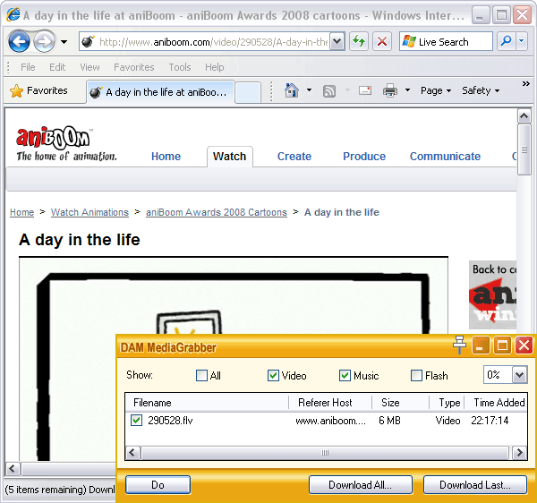Open the View menu
The width and height of the screenshot is (537, 503).
89,67
